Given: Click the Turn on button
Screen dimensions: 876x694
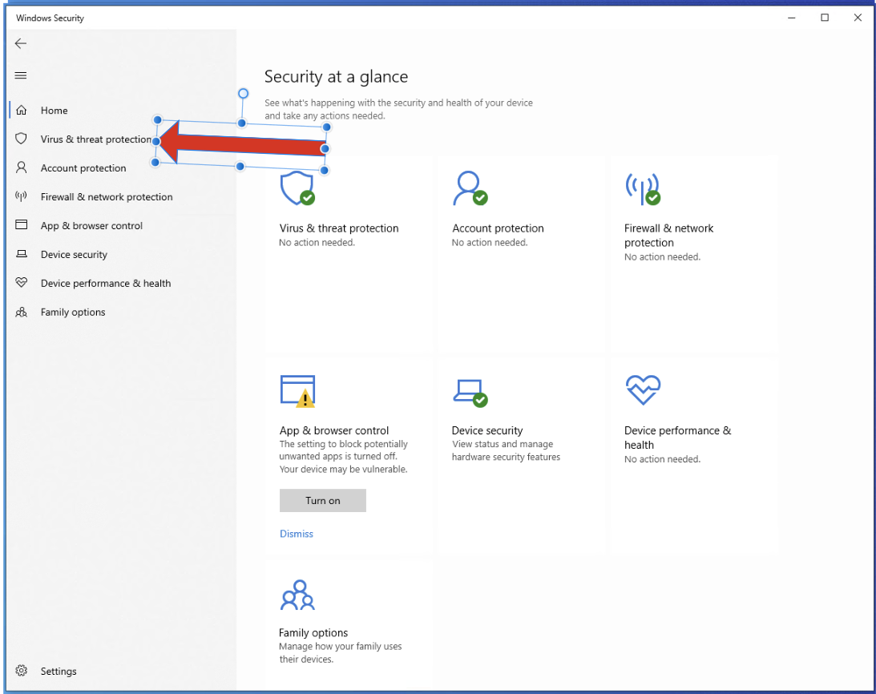Looking at the screenshot, I should tap(323, 501).
